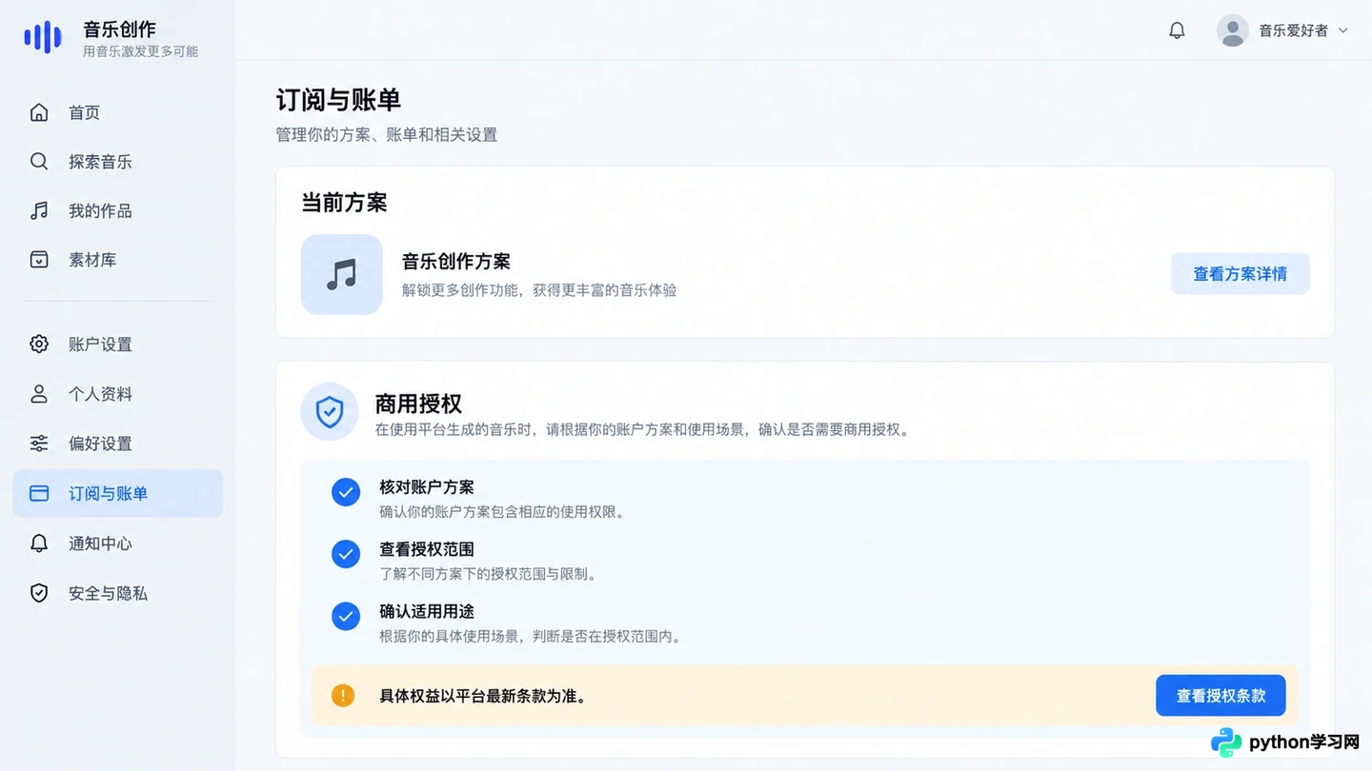Click the 确认适用用途 step title

(427, 611)
